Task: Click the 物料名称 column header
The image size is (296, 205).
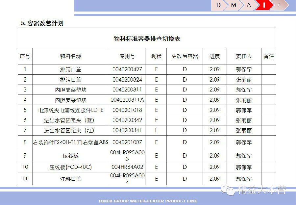Action: point(71,56)
